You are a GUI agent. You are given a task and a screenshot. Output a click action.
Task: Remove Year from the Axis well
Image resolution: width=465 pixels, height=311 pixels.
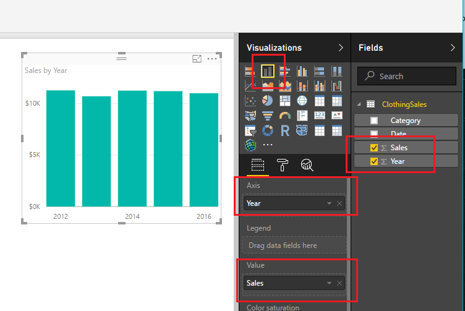coord(339,203)
